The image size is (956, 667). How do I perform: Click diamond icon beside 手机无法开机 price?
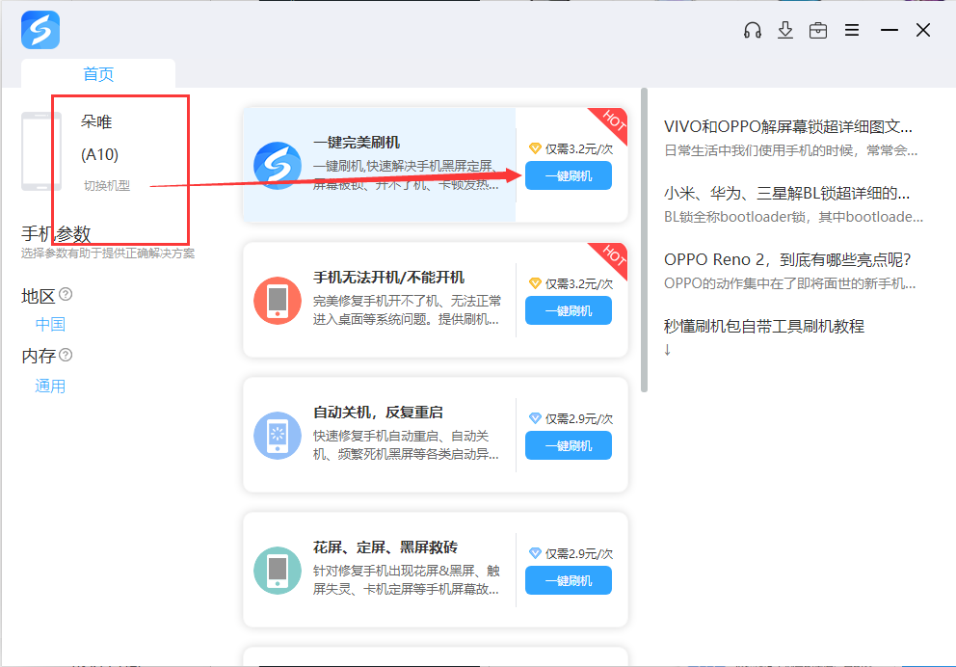point(535,282)
